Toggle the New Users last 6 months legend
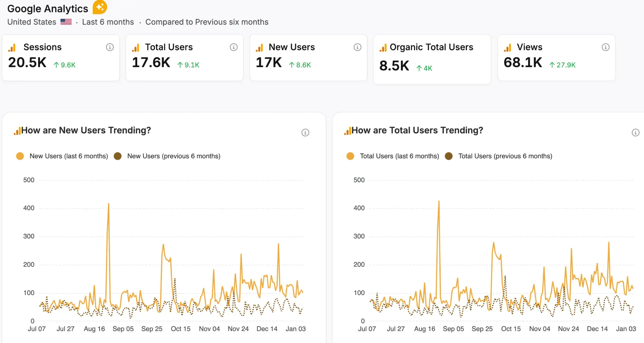 (x=20, y=156)
